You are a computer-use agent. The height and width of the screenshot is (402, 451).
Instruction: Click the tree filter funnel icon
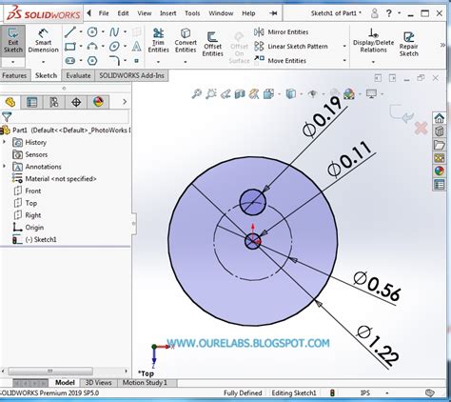tap(7, 117)
